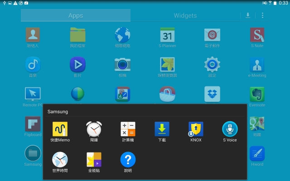Open the Settings gear app

[x=212, y=64]
